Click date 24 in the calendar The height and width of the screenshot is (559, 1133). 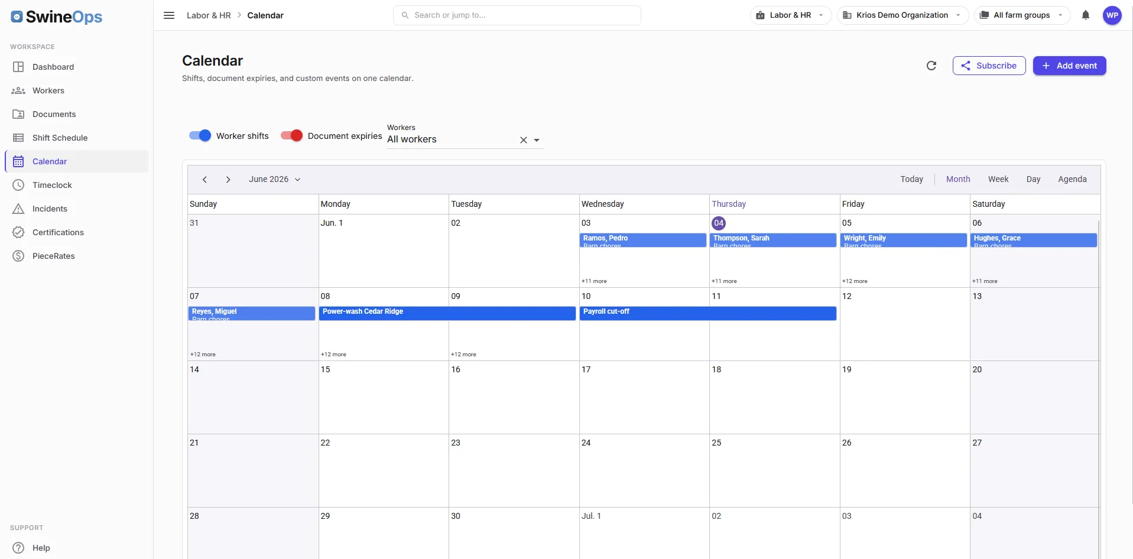pos(586,443)
